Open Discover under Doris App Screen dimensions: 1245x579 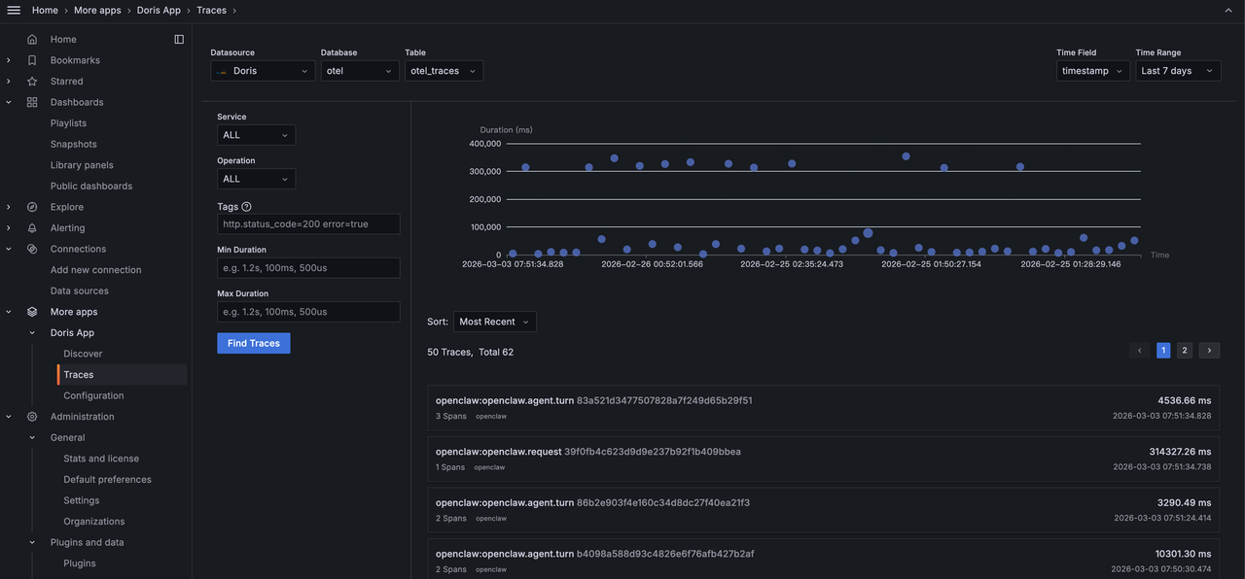pyautogui.click(x=83, y=354)
